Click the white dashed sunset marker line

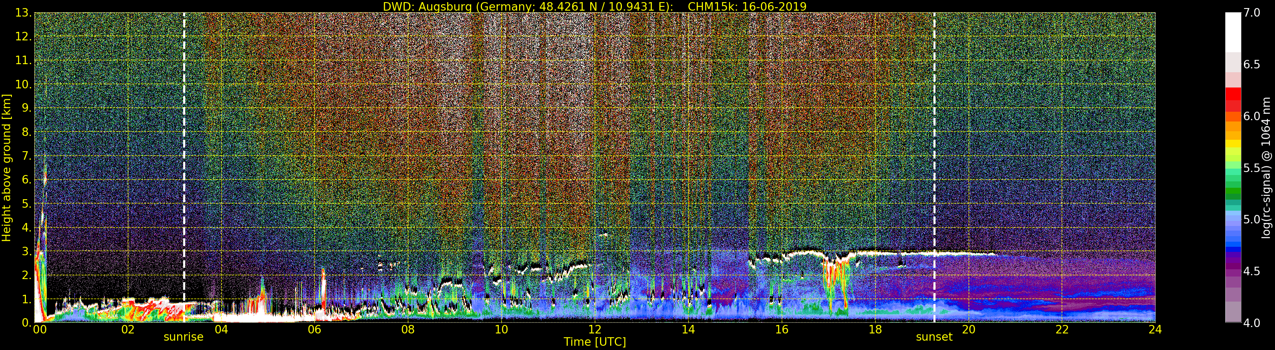[x=934, y=168]
